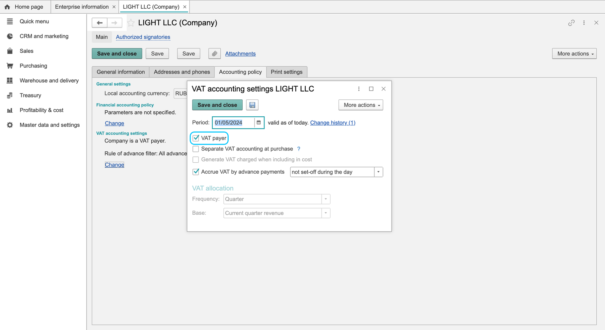Open the dialog's More actions dropdown
This screenshot has height=330, width=605.
click(361, 105)
